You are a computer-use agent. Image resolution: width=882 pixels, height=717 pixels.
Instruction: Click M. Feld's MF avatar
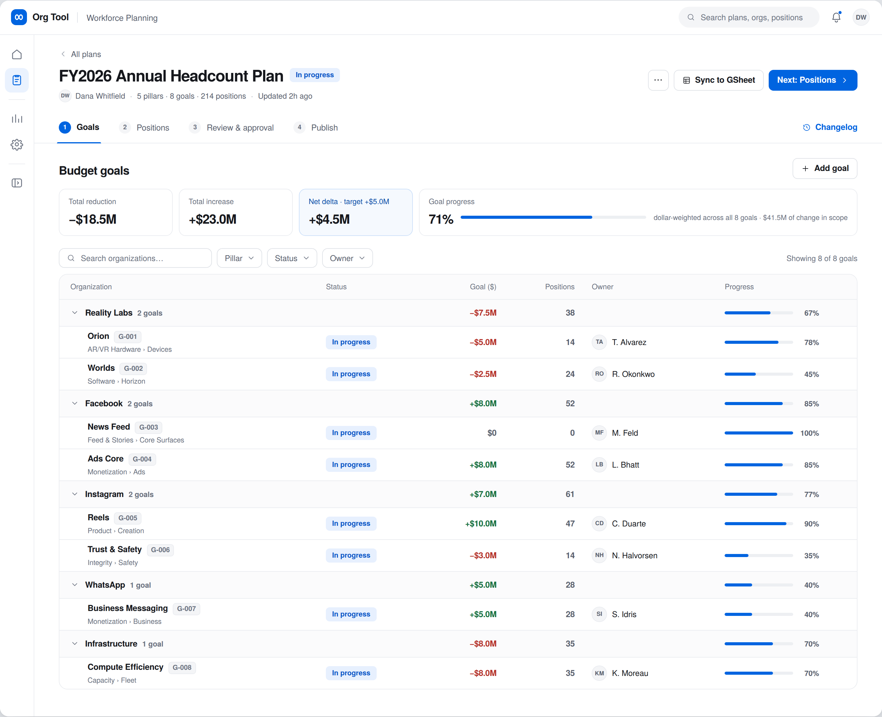click(599, 433)
